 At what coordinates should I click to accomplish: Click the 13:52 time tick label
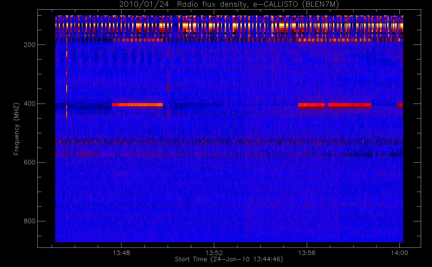tap(214, 253)
